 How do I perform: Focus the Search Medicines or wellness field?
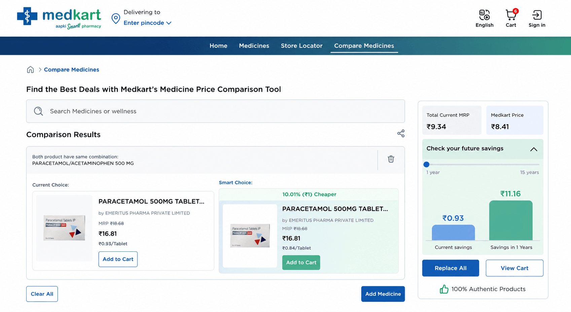click(x=215, y=111)
